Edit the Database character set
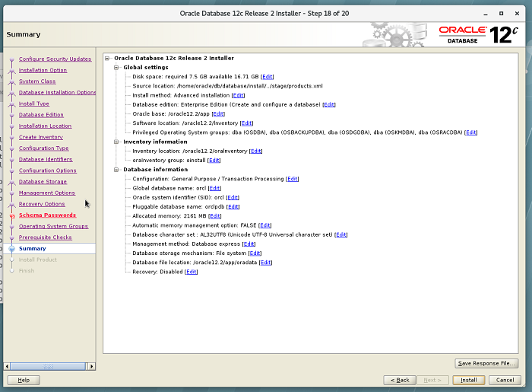 [x=340, y=234]
